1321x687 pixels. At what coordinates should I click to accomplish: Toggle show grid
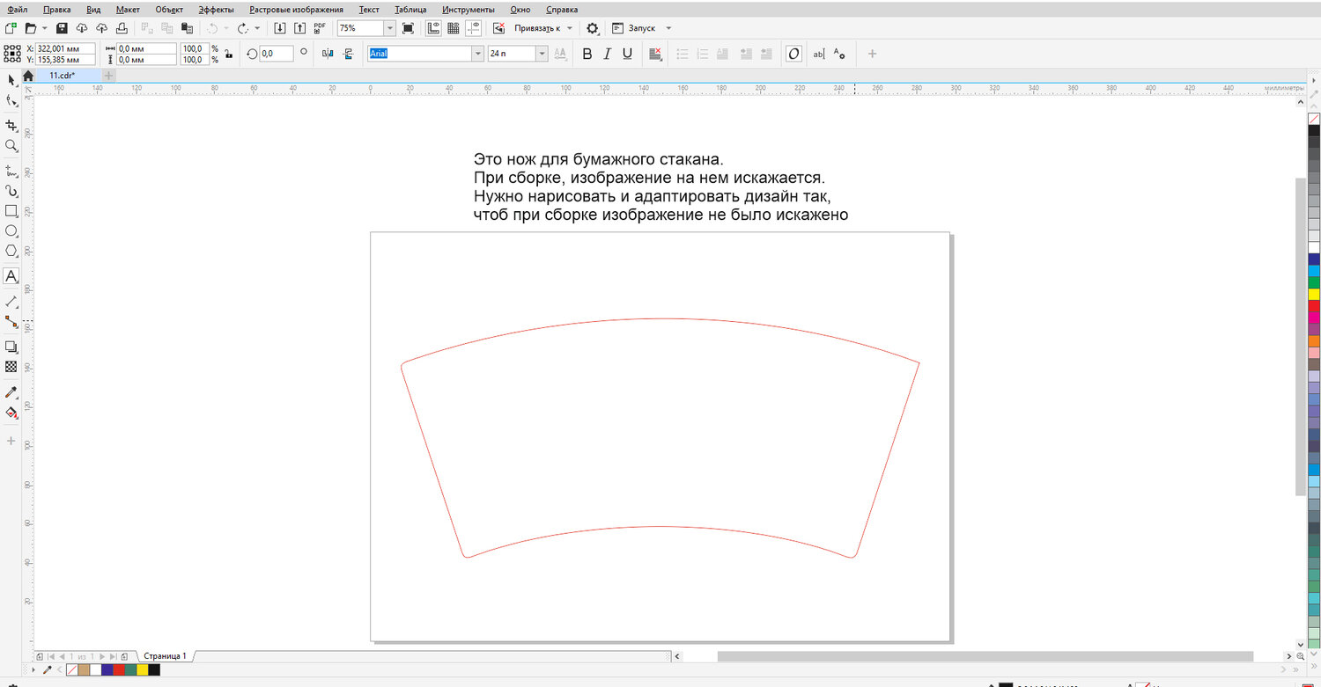pos(454,28)
